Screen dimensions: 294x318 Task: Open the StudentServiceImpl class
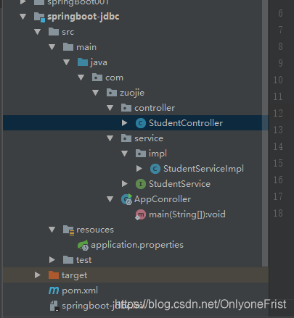[x=203, y=169]
